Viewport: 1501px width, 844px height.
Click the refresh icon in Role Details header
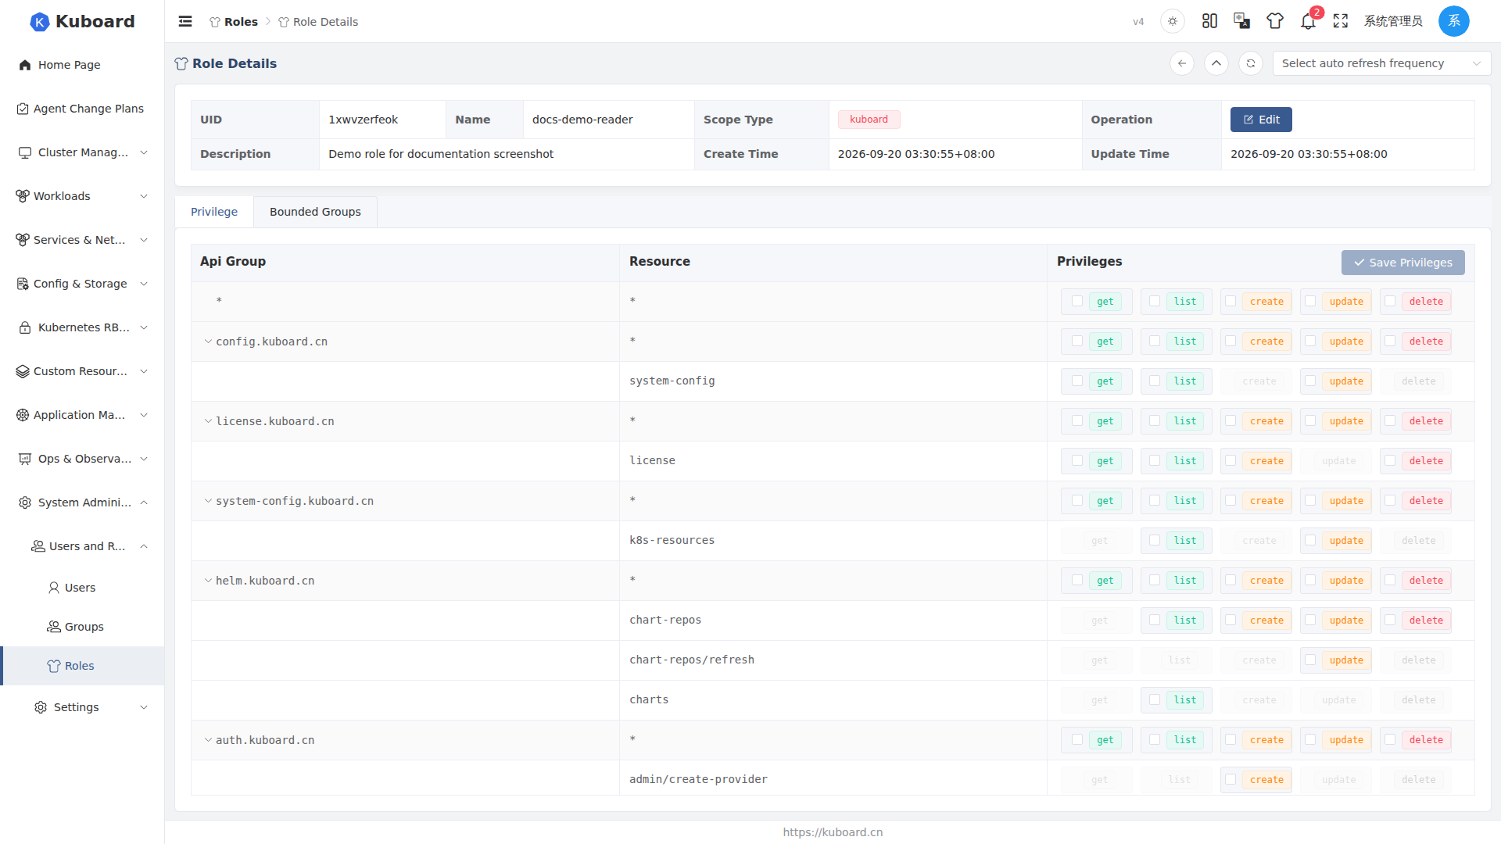click(1251, 63)
